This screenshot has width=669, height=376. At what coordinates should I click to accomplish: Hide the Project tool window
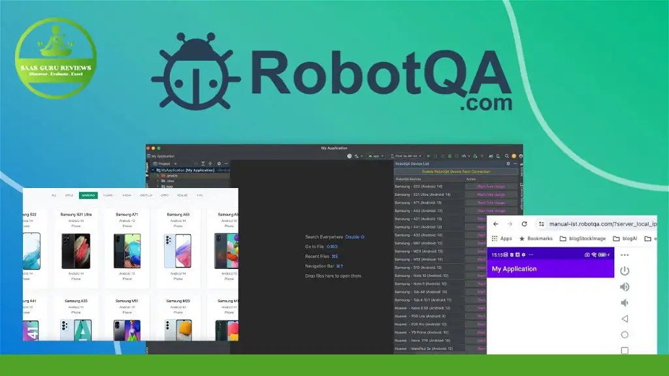pyautogui.click(x=227, y=164)
